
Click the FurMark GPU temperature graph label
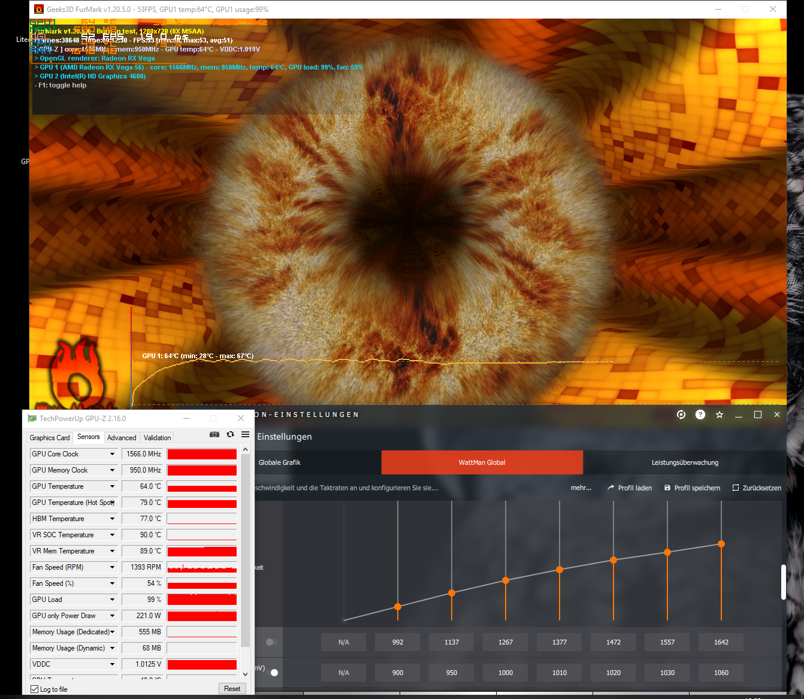198,356
